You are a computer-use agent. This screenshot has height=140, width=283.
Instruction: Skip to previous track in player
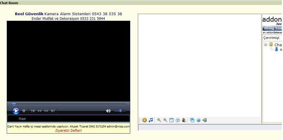33,111
